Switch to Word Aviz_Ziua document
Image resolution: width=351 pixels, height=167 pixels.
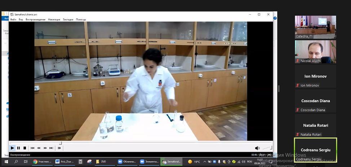[x=65, y=162]
